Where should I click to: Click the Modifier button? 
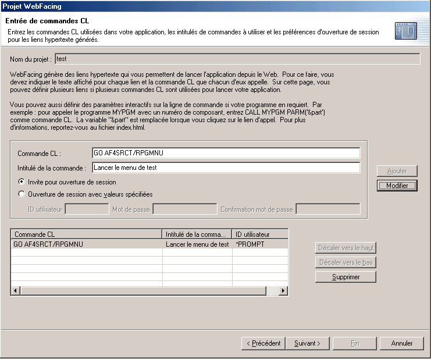(397, 186)
